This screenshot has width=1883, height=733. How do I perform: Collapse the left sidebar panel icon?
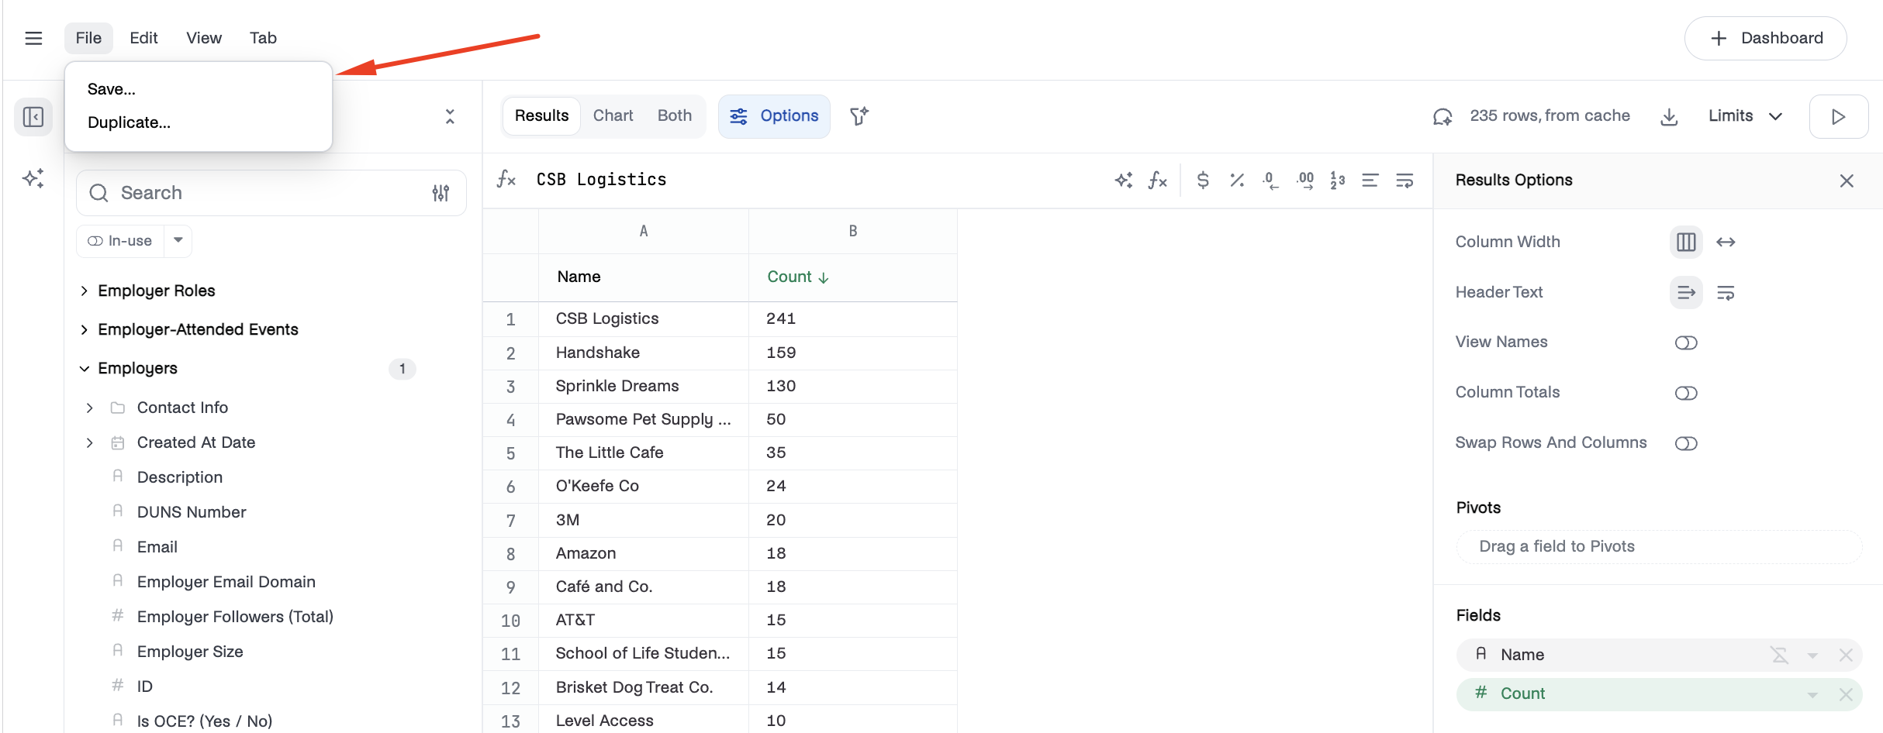(x=33, y=117)
